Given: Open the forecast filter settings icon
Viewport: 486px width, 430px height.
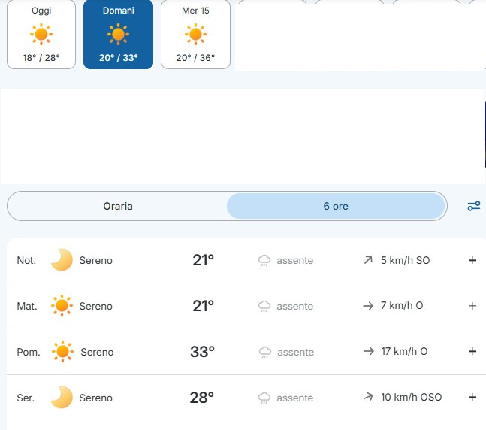Looking at the screenshot, I should [x=473, y=206].
